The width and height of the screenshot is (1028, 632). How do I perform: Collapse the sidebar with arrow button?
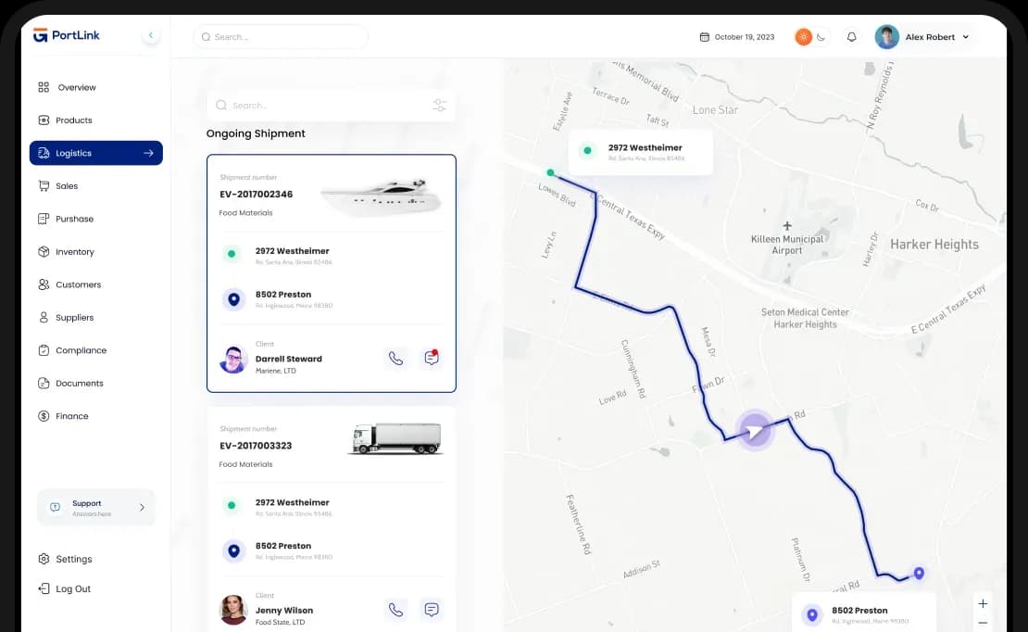click(151, 35)
